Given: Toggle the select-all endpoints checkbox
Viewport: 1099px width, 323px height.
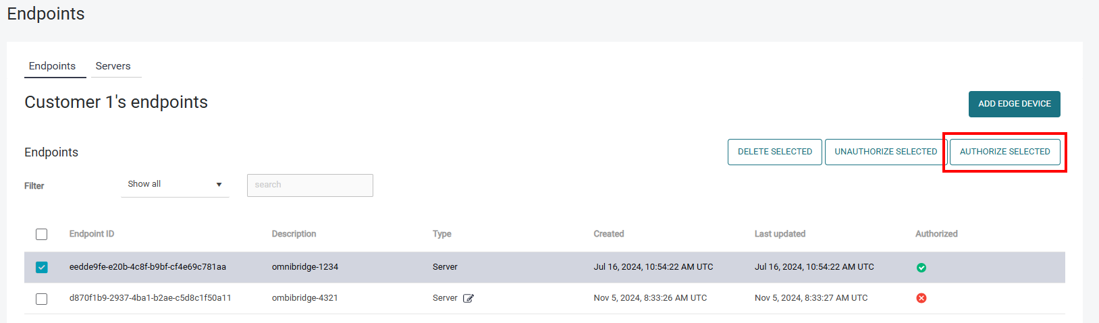Looking at the screenshot, I should point(42,234).
